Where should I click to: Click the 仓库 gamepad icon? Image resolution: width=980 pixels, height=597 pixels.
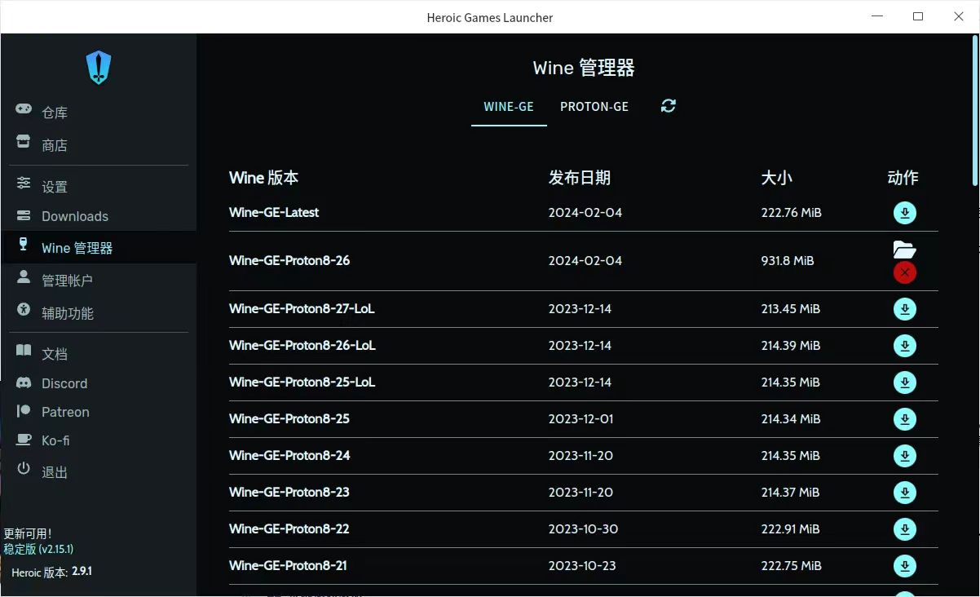tap(24, 108)
